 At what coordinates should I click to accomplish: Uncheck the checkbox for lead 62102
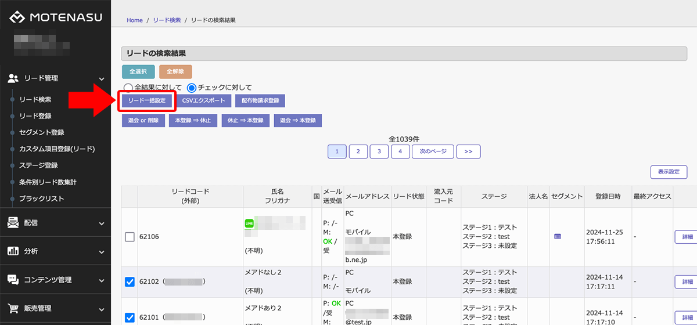tap(130, 282)
